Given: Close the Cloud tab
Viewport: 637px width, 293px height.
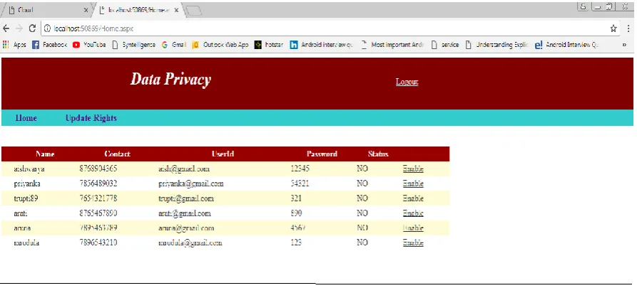Looking at the screenshot, I should (86, 10).
